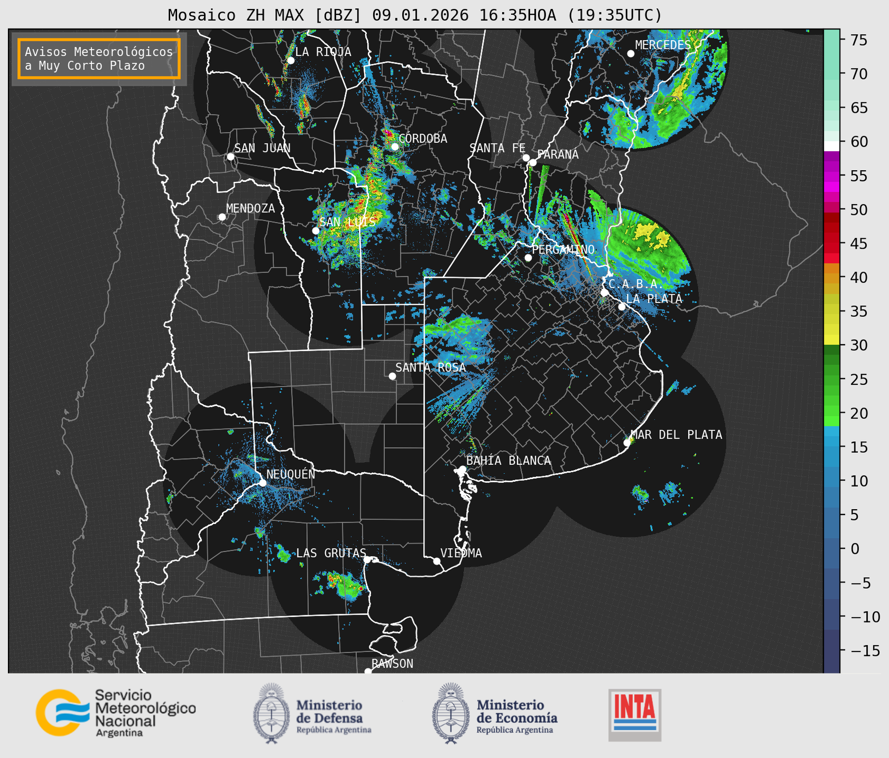The width and height of the screenshot is (889, 758).
Task: Click the scale label 40
Action: 859,277
